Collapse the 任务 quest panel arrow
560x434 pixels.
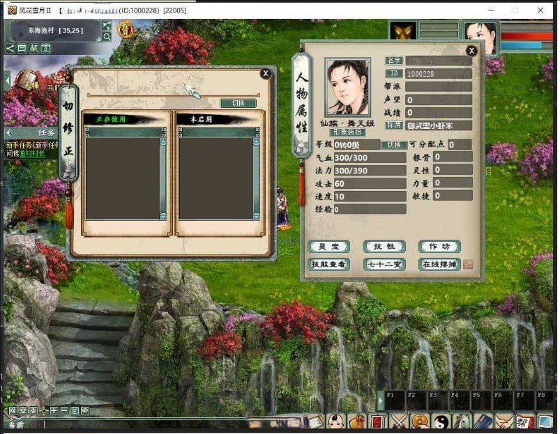click(9, 132)
